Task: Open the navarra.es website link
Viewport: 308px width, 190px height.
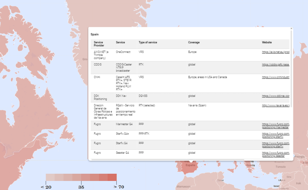Action: [x=276, y=105]
